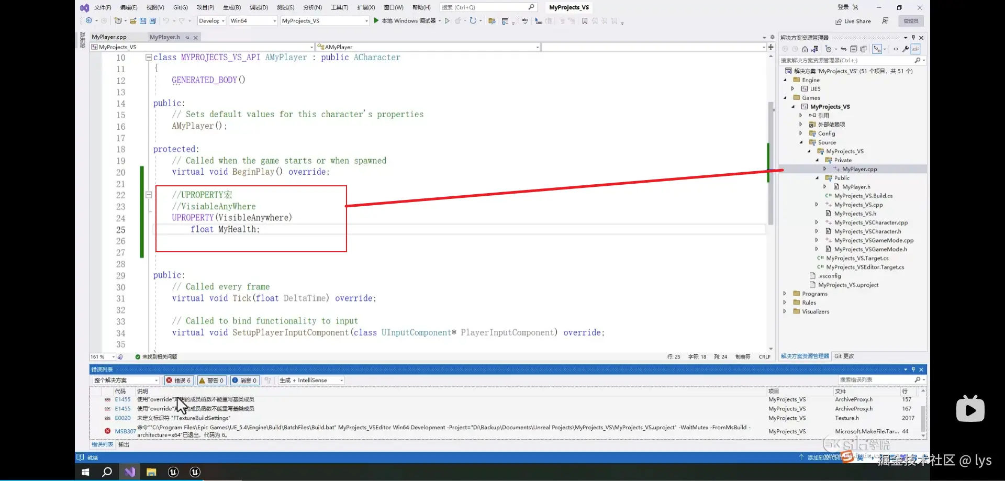This screenshot has width=1005, height=481.
Task: Click the top search box (Ctrl+Q)
Action: [488, 7]
